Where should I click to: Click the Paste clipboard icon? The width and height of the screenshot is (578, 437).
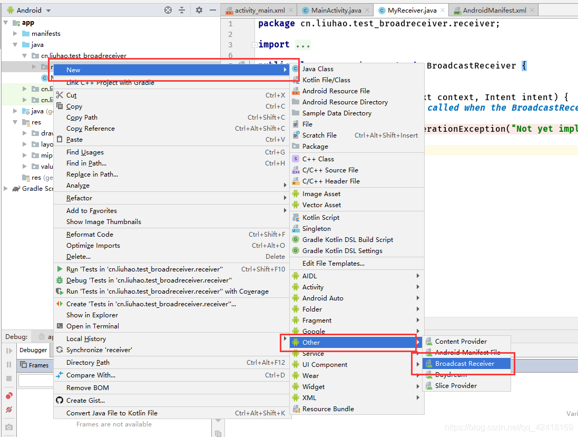click(60, 139)
